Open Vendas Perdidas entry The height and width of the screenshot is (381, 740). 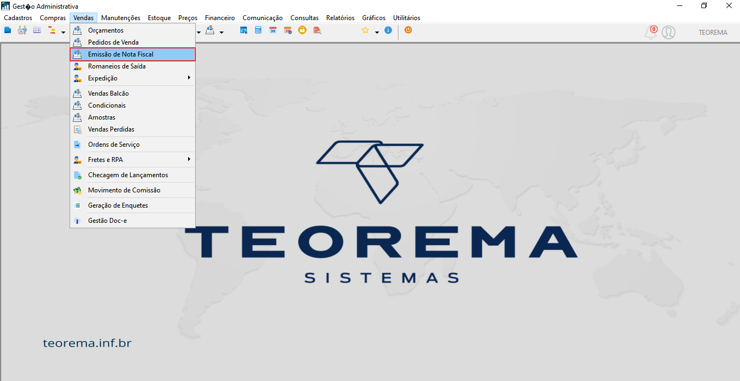pyautogui.click(x=133, y=129)
